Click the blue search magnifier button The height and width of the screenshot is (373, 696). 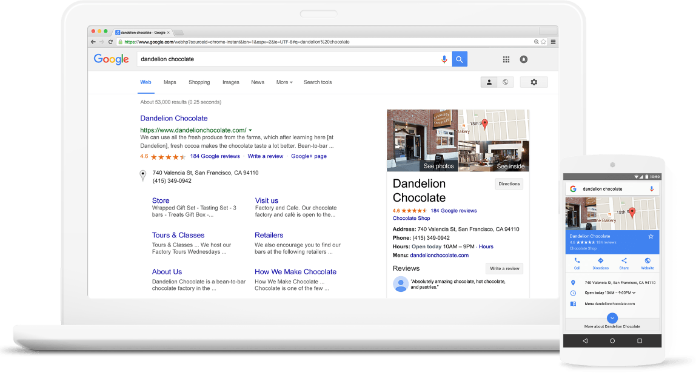click(460, 59)
